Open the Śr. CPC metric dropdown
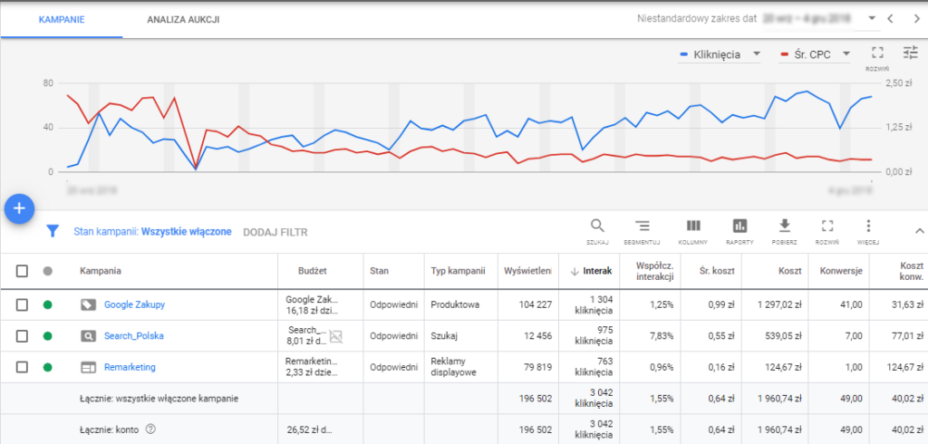Viewport: 928px width, 444px height. tap(815, 55)
